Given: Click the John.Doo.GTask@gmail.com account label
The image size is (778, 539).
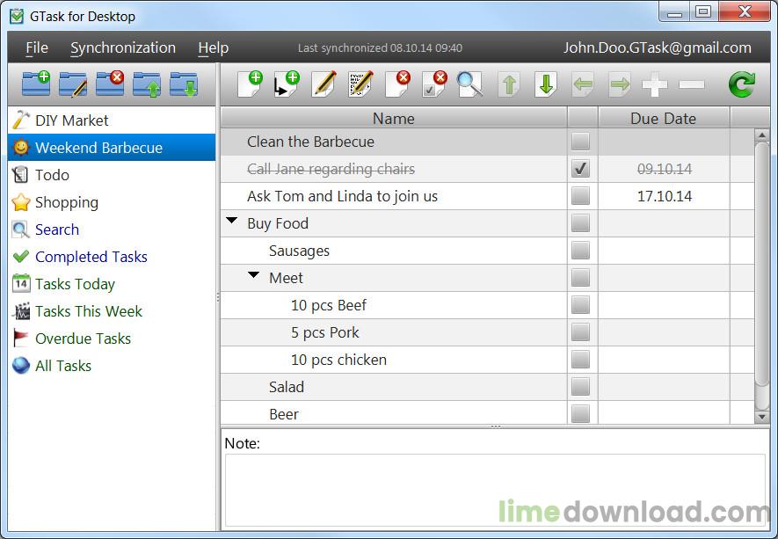Looking at the screenshot, I should click(657, 47).
